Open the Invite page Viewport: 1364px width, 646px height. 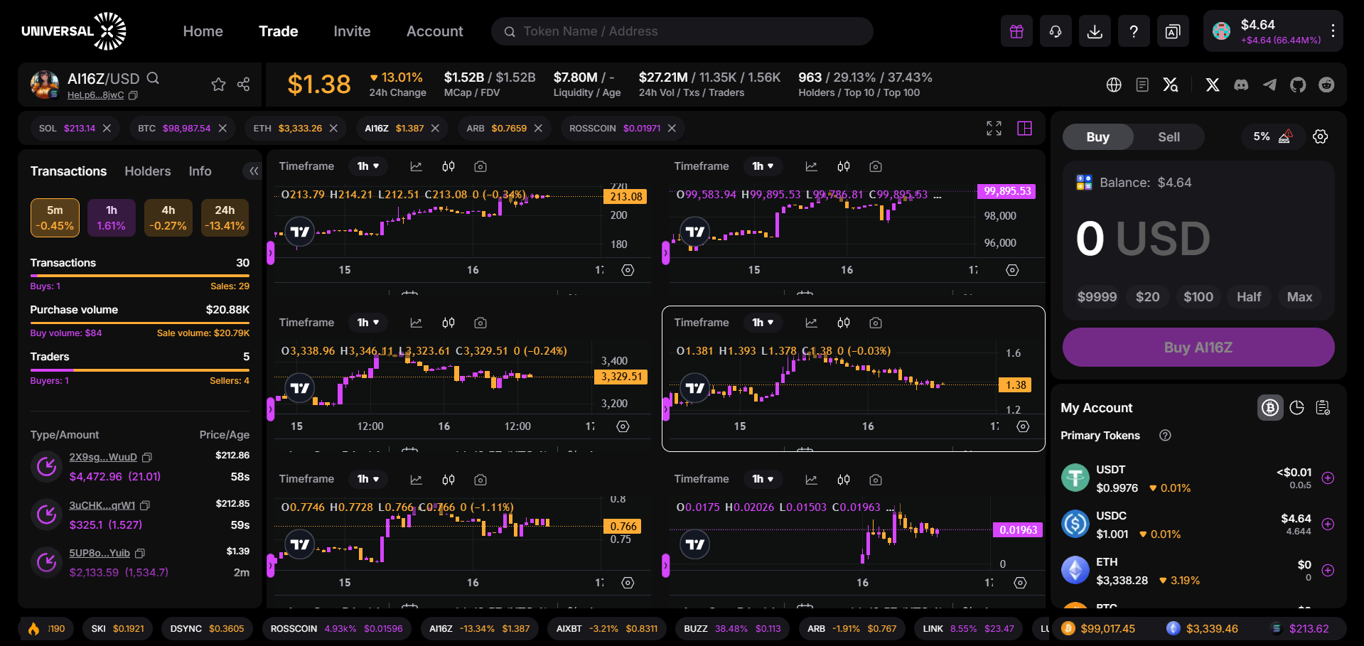point(352,31)
